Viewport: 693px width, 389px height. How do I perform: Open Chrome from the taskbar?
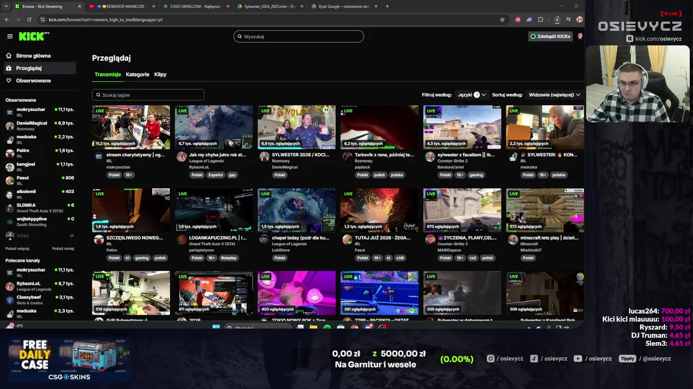click(x=355, y=327)
